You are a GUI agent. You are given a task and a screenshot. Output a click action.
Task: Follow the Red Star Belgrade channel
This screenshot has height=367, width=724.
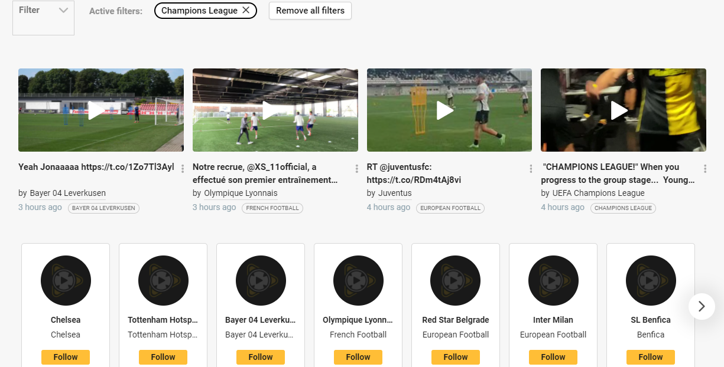coord(456,357)
